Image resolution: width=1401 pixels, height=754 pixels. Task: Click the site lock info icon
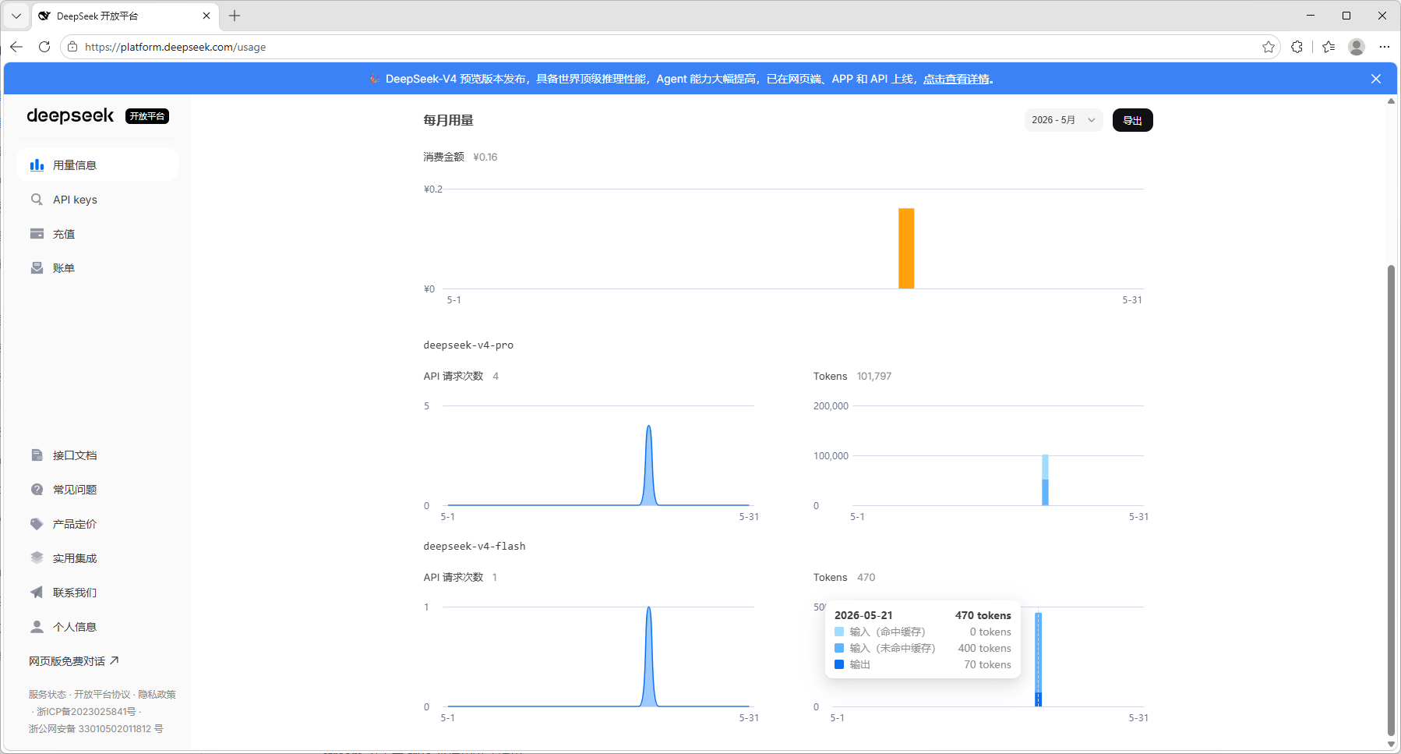point(72,47)
